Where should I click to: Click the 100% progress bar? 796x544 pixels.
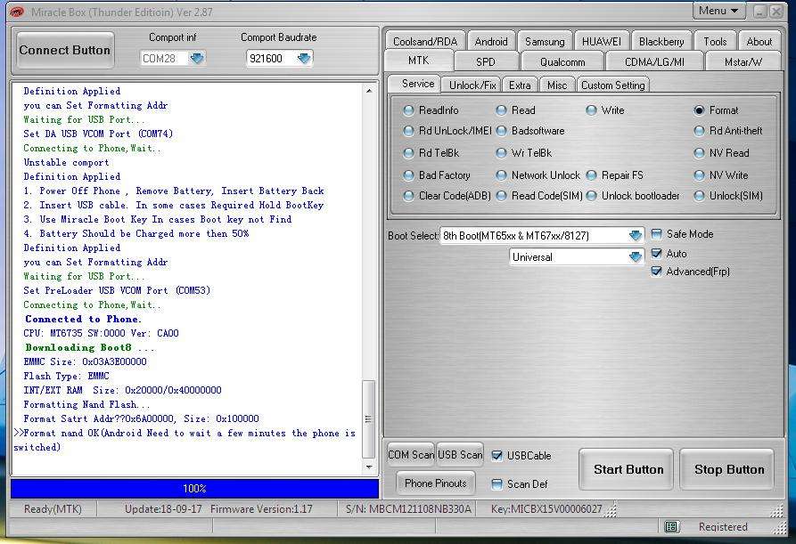point(194,489)
